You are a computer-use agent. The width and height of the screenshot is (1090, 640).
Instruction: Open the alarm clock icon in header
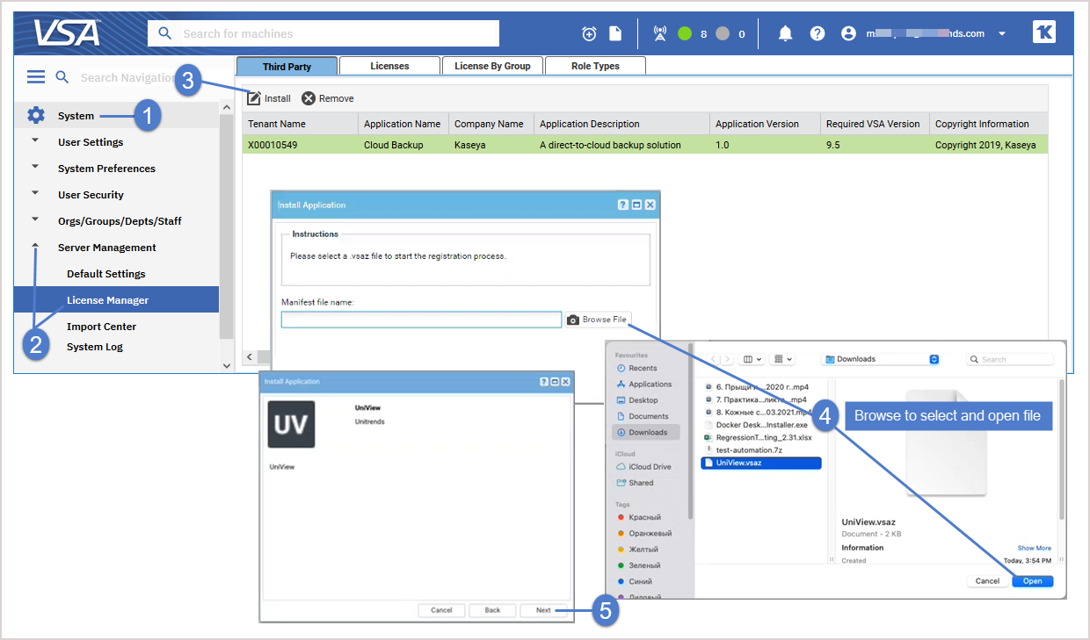[x=589, y=33]
